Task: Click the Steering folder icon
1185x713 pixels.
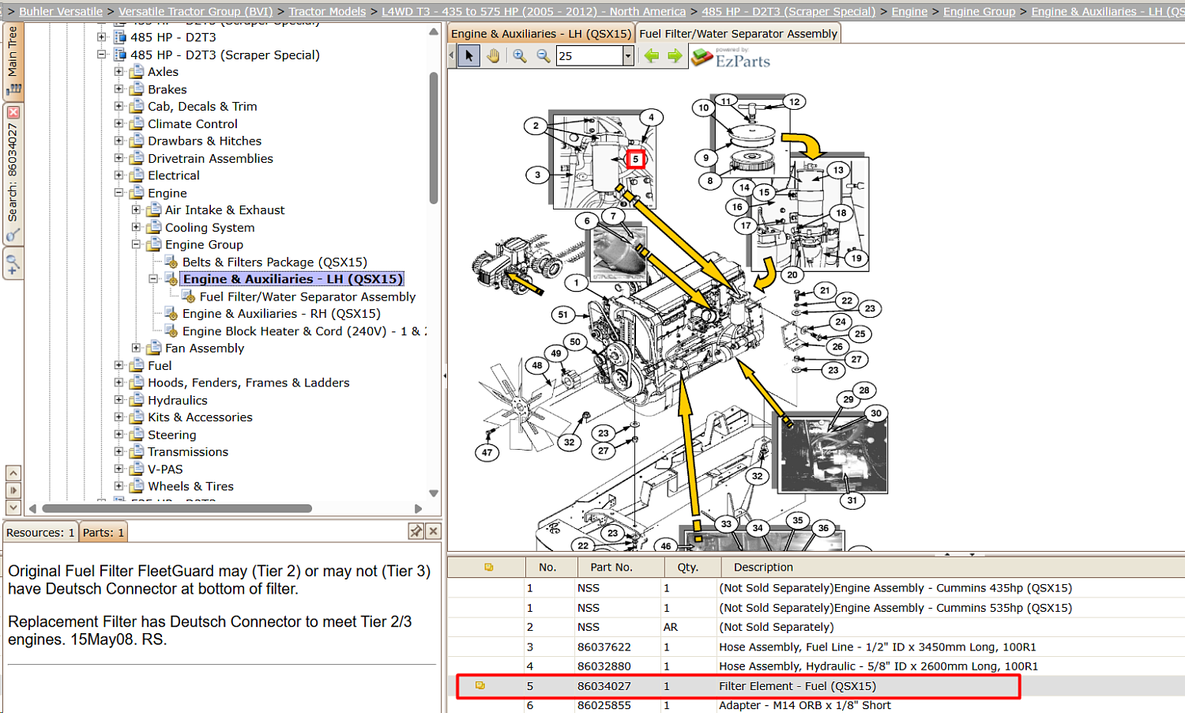Action: (x=137, y=435)
